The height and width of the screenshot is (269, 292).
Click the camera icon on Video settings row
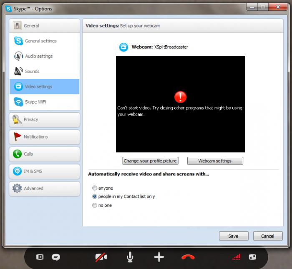pos(18,86)
